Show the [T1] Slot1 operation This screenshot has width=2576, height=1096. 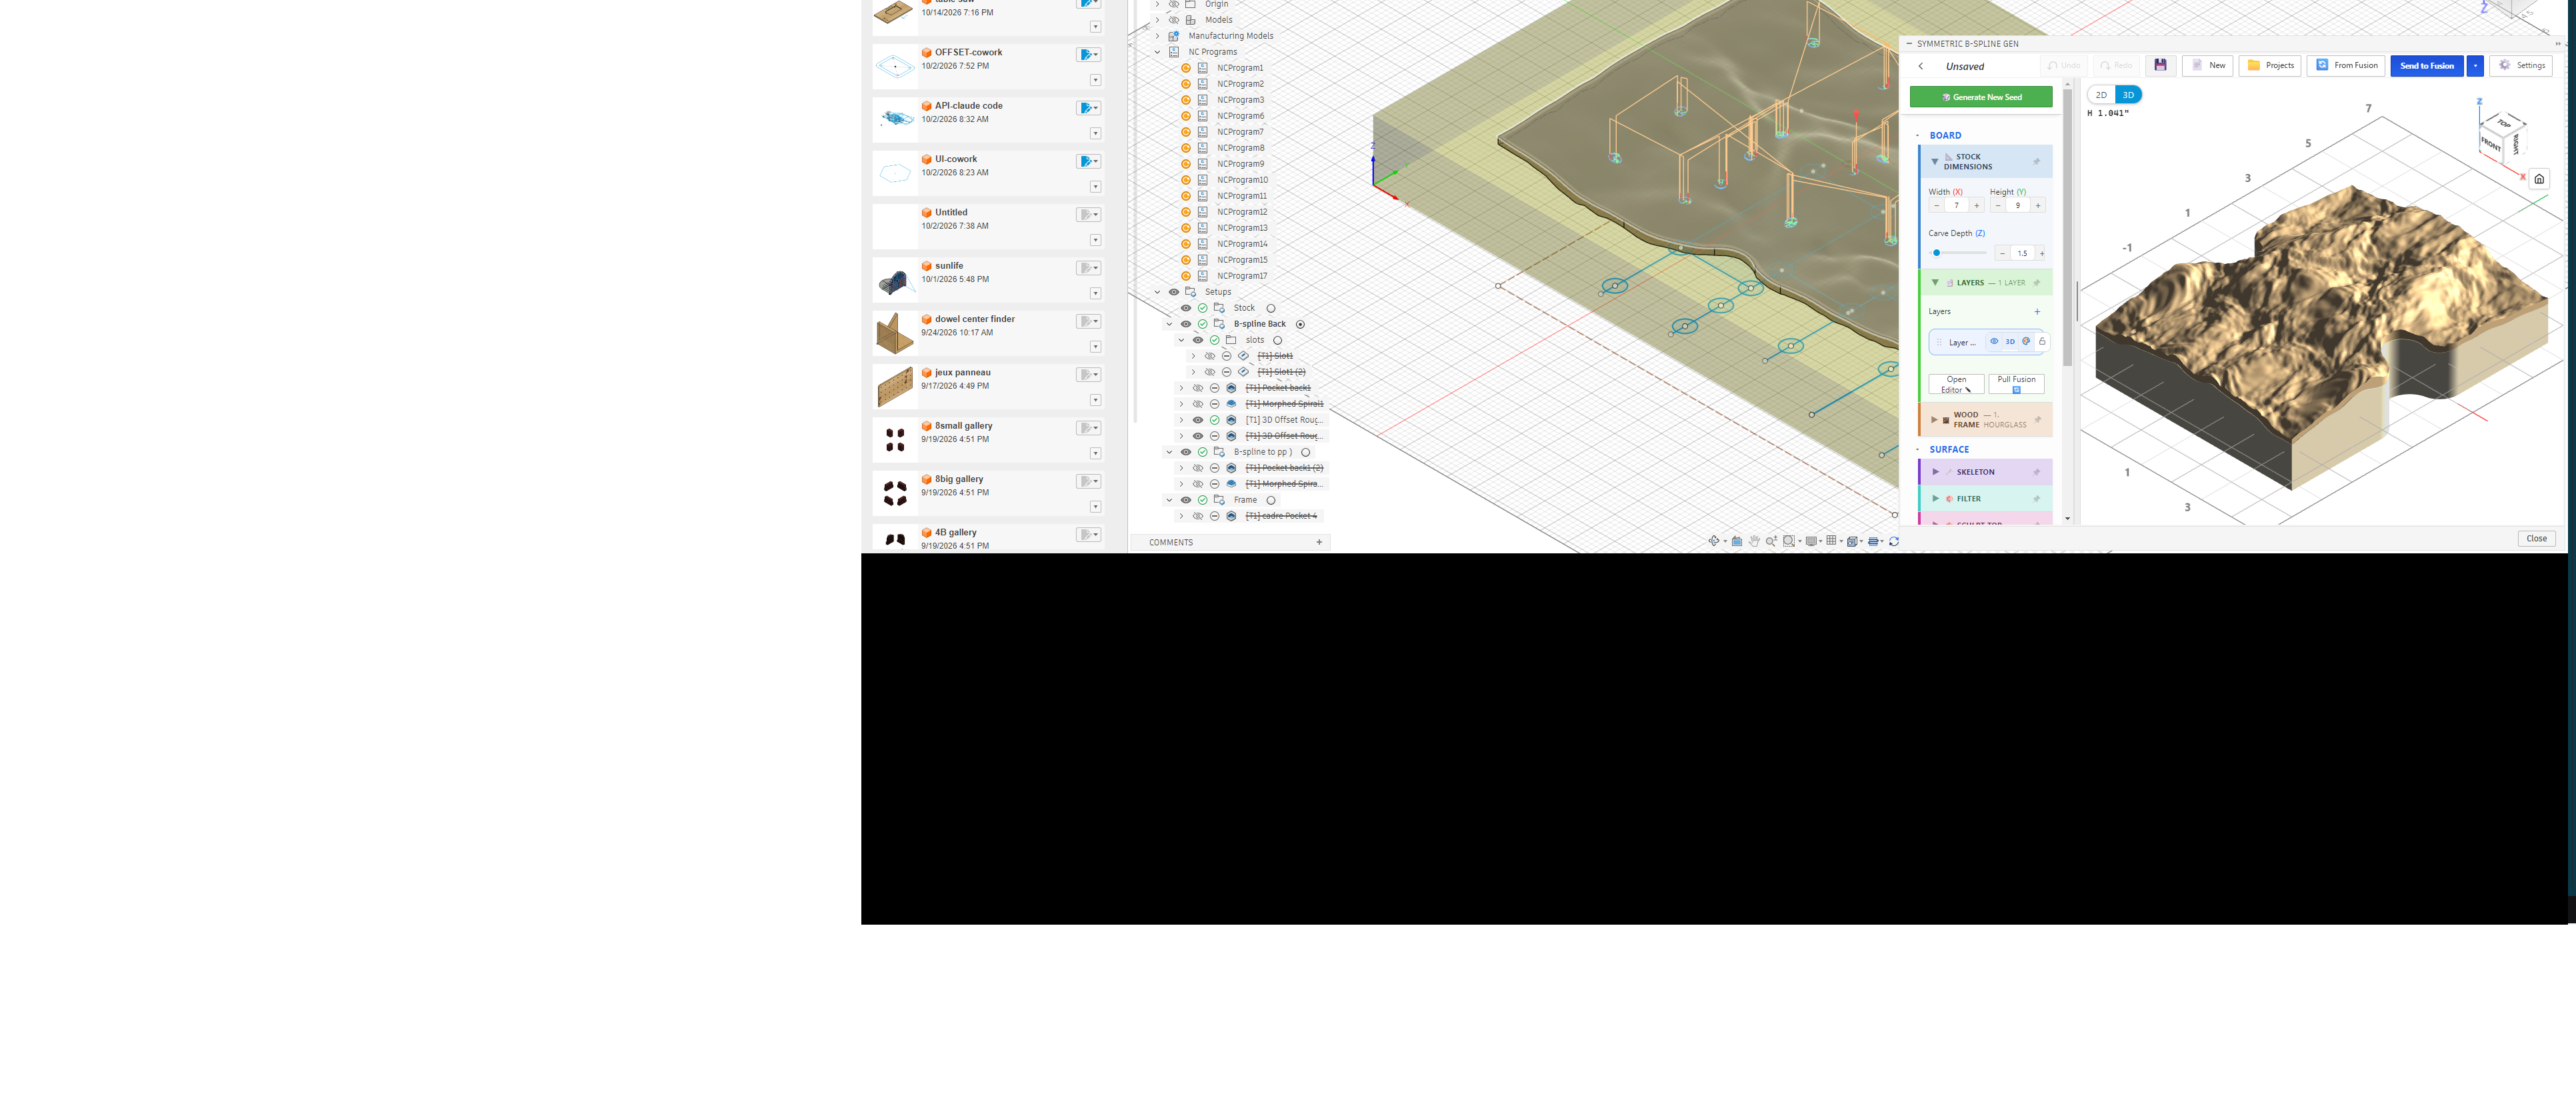pyautogui.click(x=1210, y=356)
